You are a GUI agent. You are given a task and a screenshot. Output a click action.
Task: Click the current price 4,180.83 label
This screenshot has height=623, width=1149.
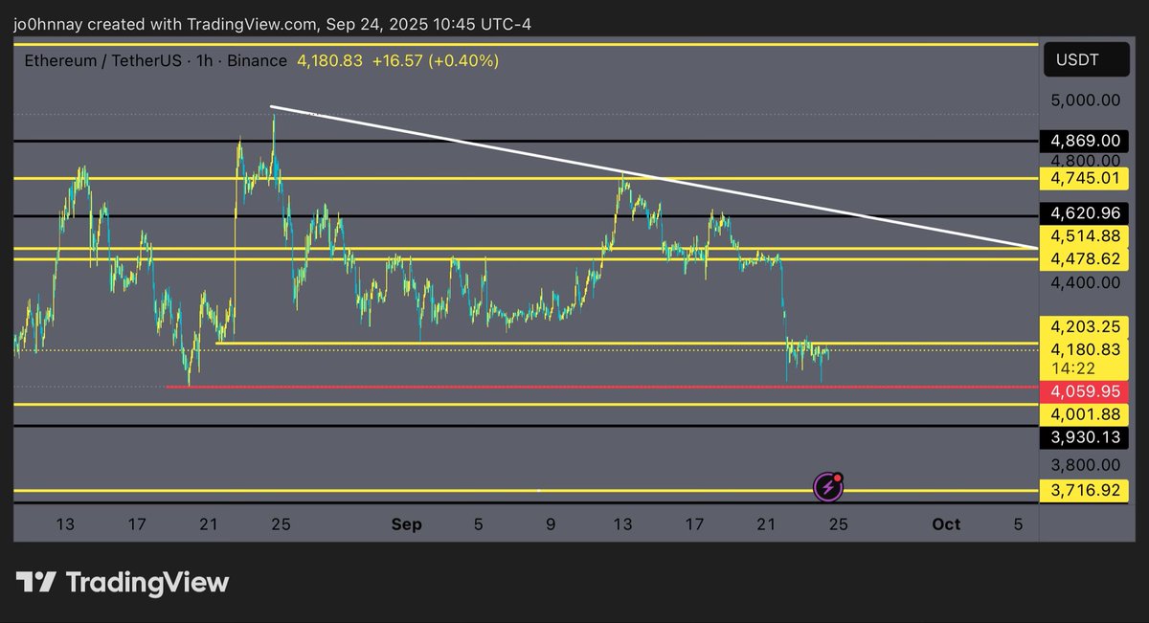point(1086,350)
